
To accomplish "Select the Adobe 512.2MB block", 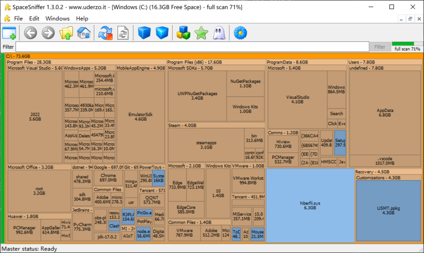I will click(x=211, y=233).
